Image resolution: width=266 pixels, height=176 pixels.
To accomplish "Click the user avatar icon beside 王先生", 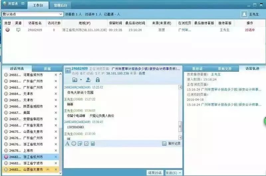I will point(244,14).
